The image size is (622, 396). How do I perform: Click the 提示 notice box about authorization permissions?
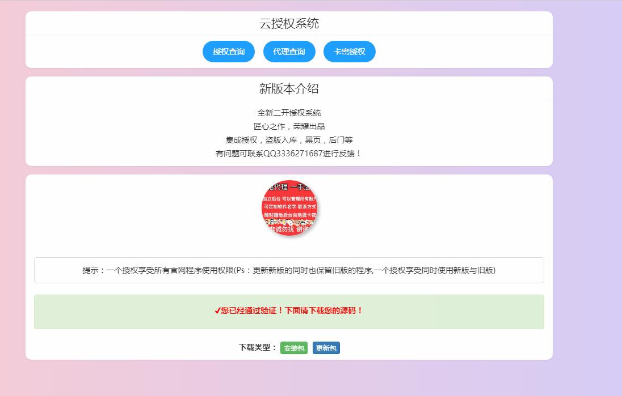(288, 270)
